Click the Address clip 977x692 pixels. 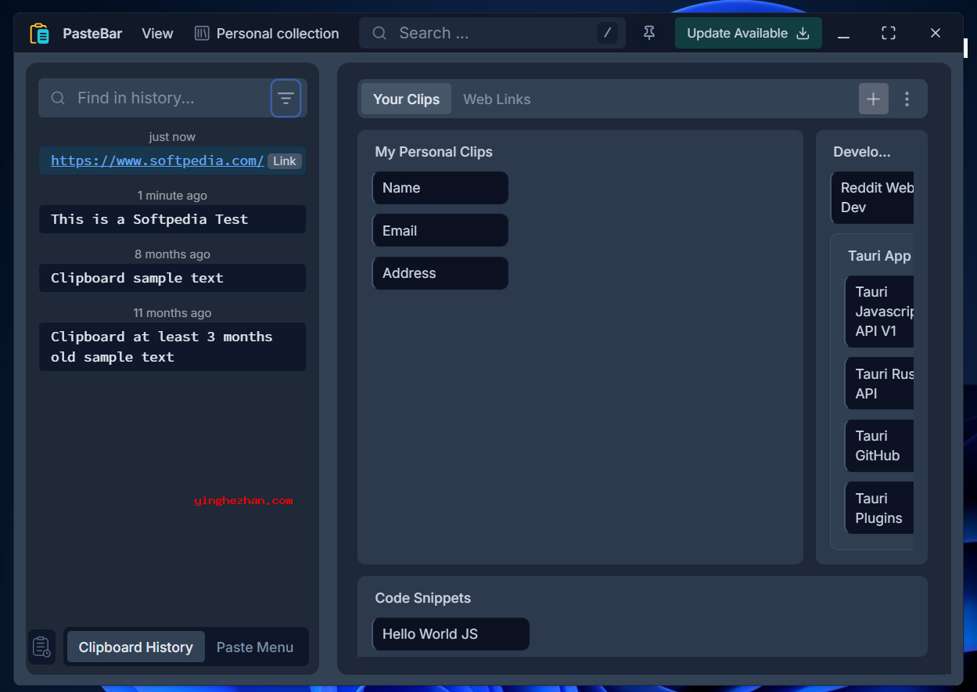(x=440, y=273)
